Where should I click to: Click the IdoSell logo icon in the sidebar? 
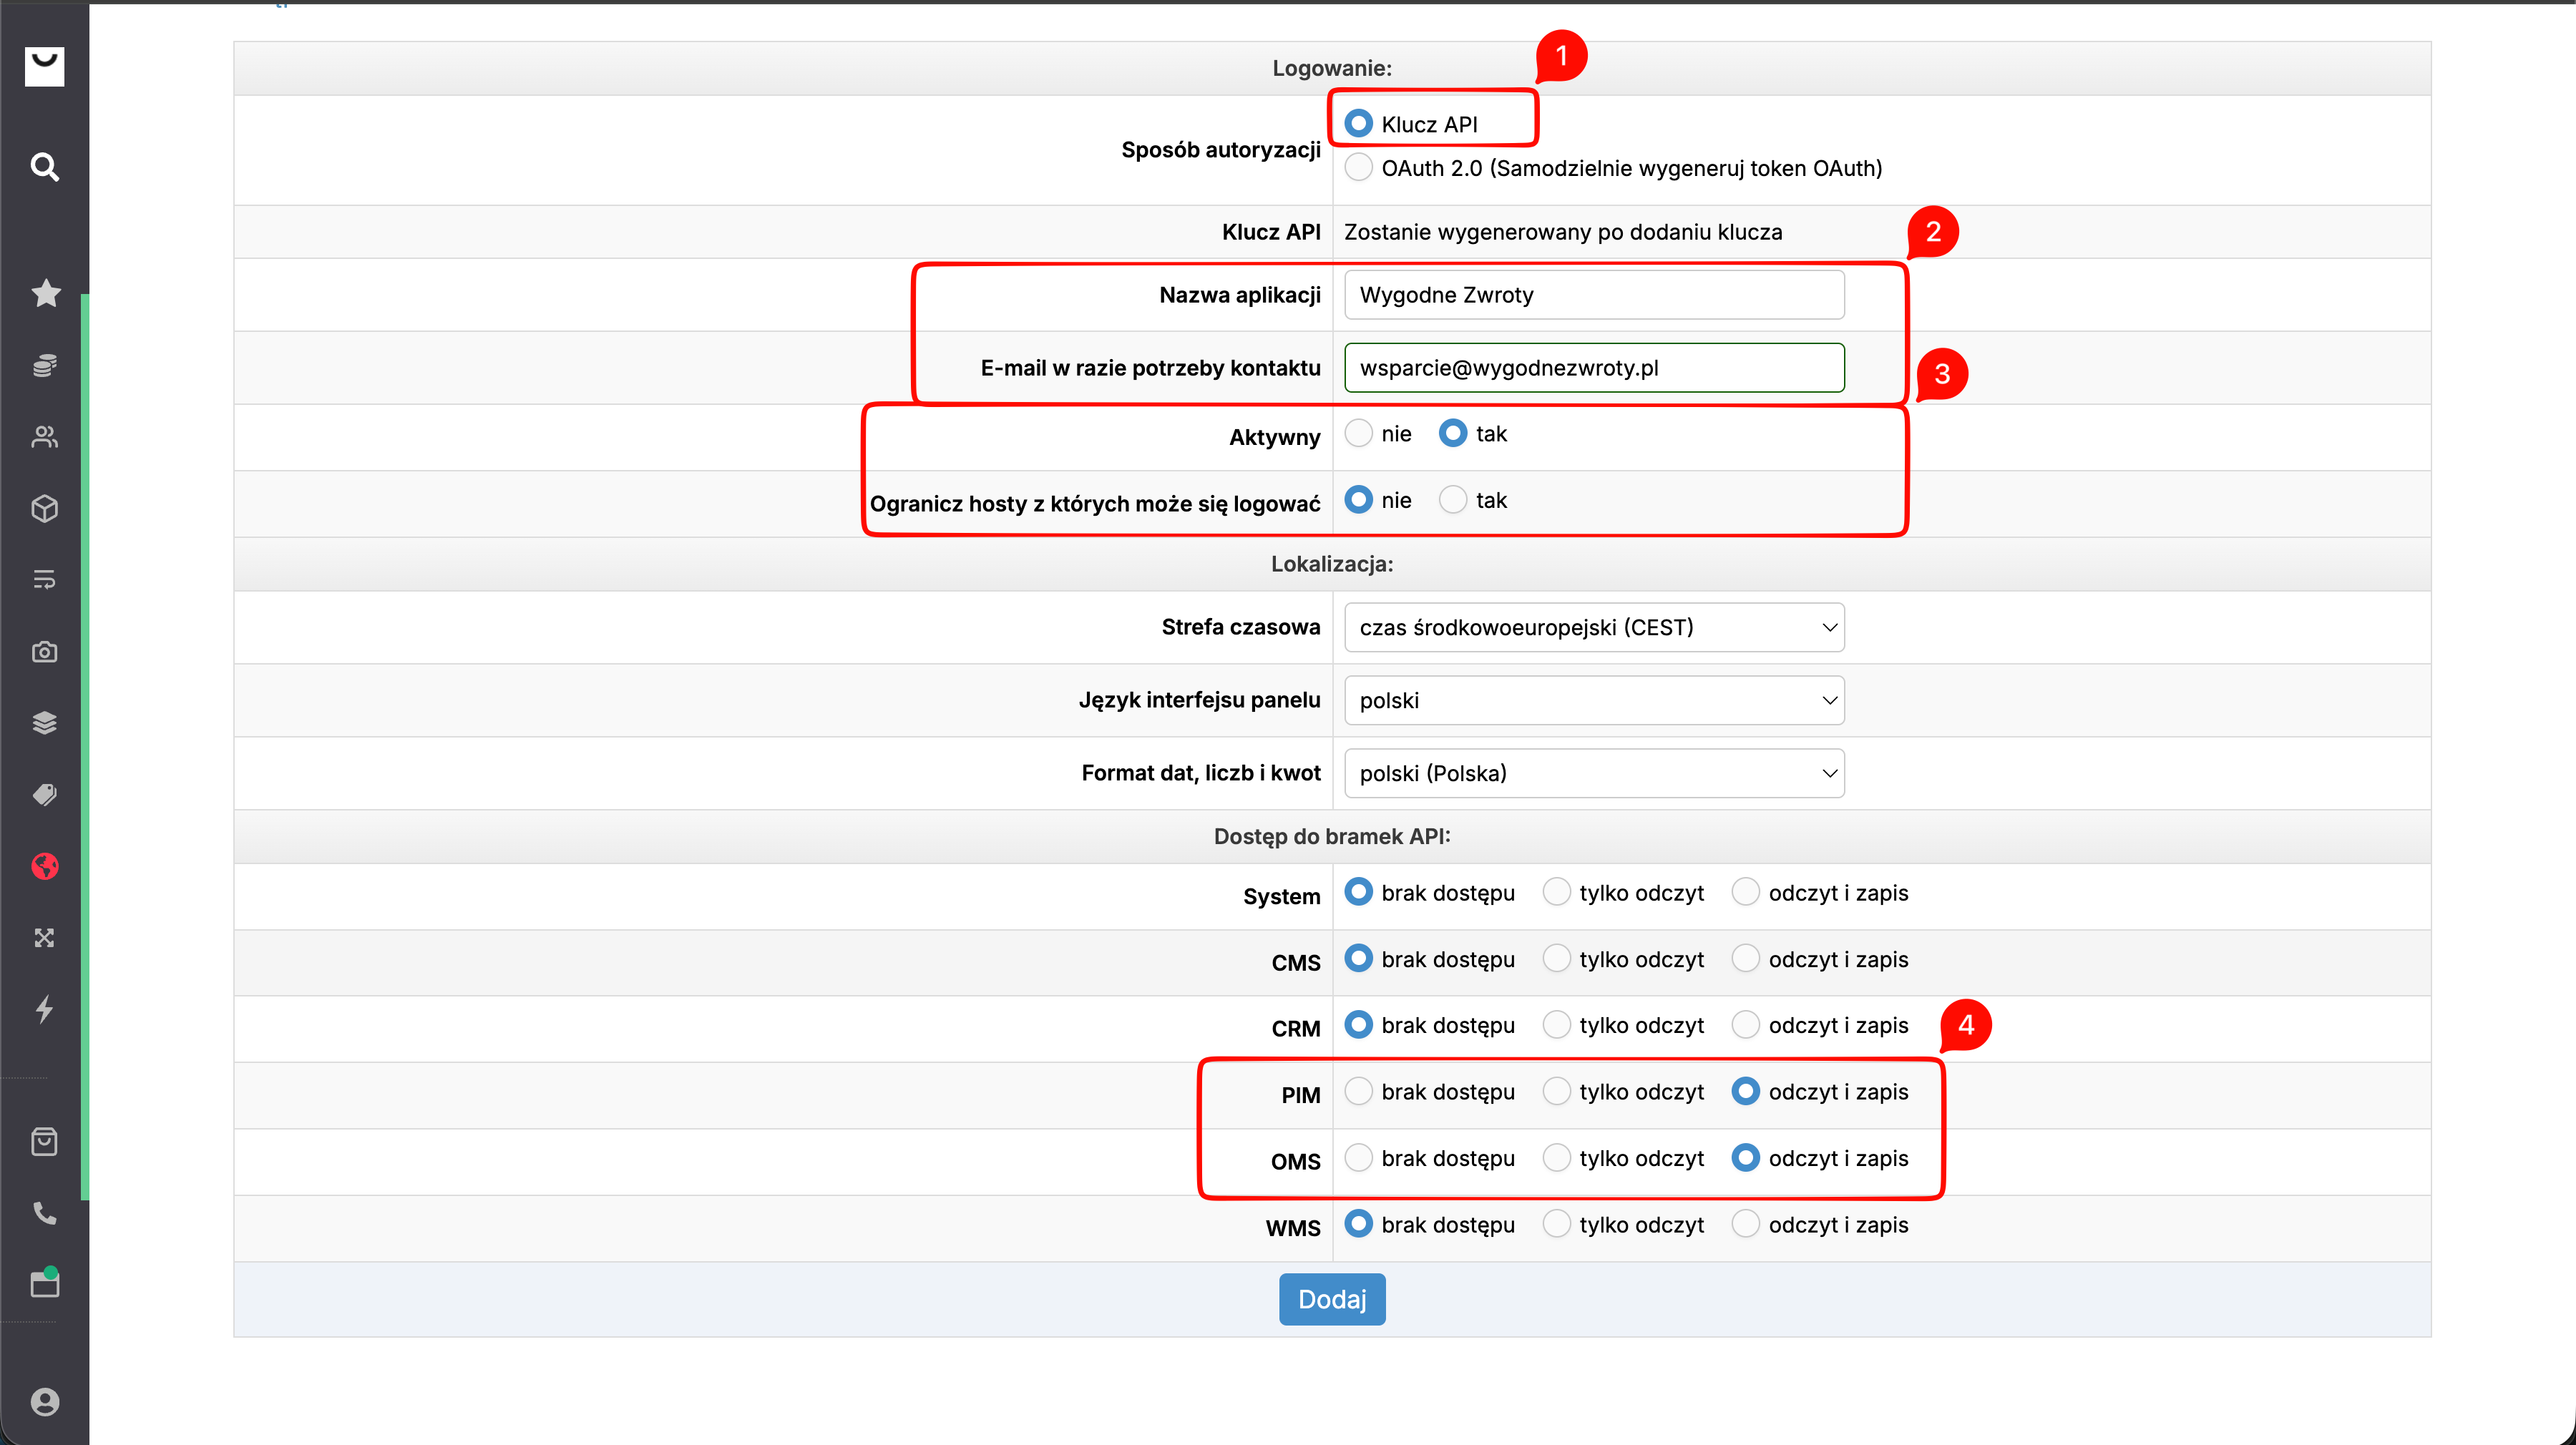pyautogui.click(x=44, y=66)
